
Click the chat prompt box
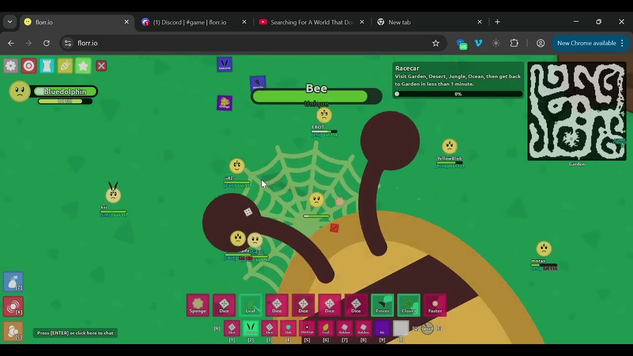[x=75, y=333]
